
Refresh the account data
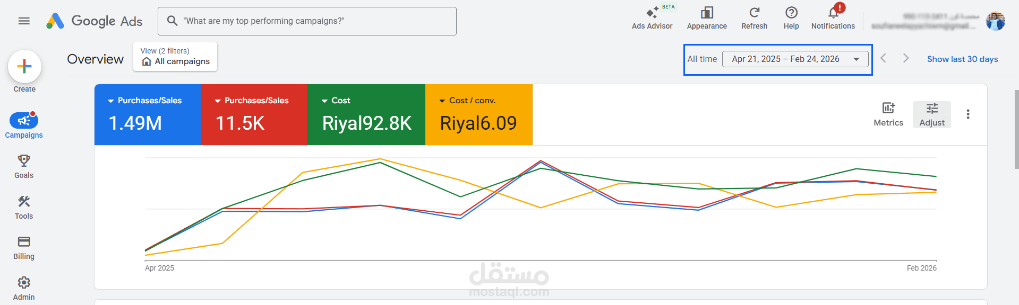[754, 17]
